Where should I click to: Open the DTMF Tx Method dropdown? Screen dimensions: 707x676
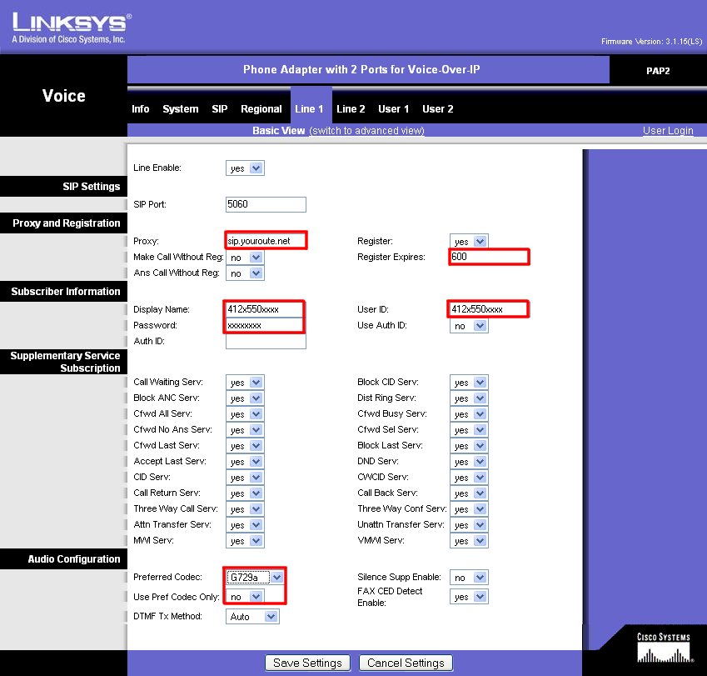pos(252,617)
